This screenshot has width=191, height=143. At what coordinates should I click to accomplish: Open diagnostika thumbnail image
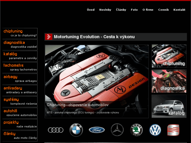pyautogui.click(x=169, y=81)
